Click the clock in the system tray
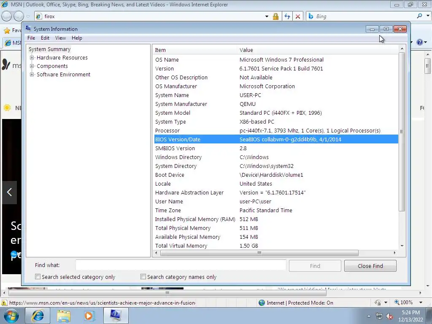Image resolution: width=432 pixels, height=324 pixels. point(410,316)
